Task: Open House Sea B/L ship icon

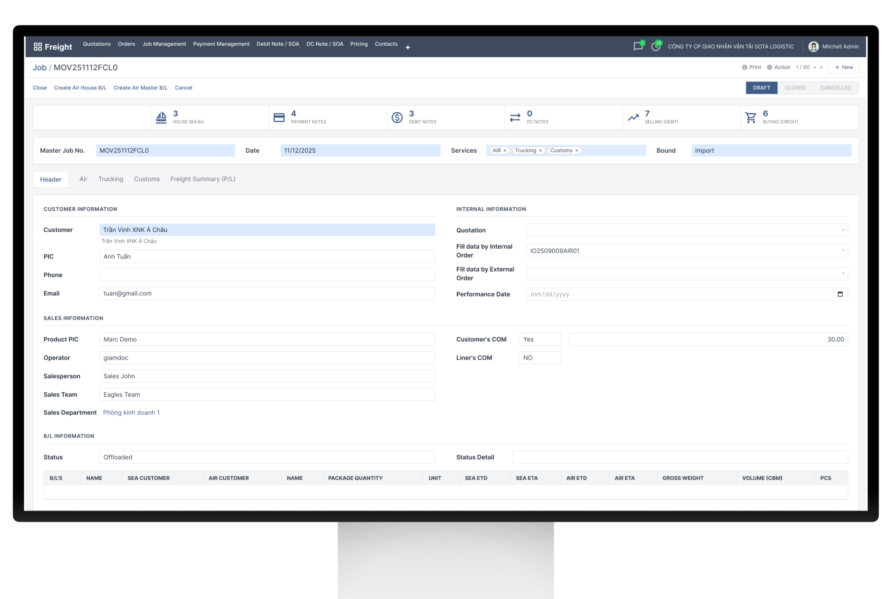Action: pos(161,117)
